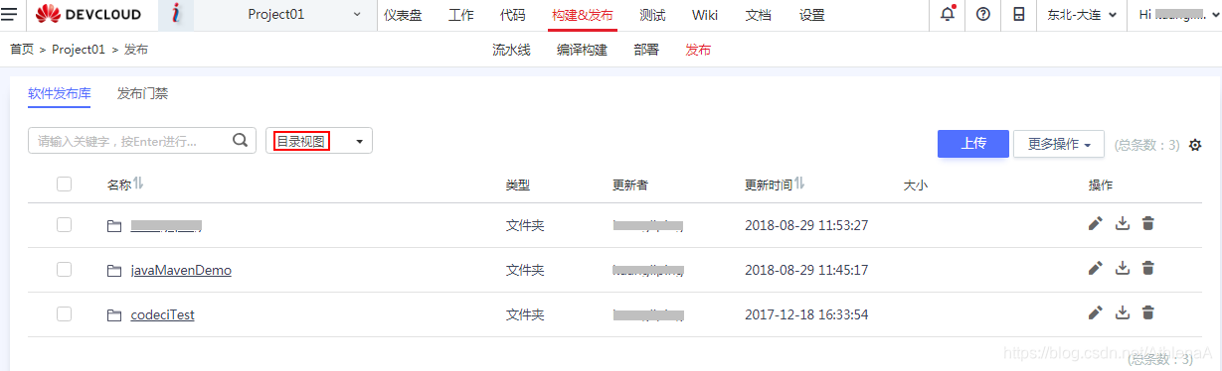
Task: Tick the select-all checkbox in header
Action: (65, 184)
